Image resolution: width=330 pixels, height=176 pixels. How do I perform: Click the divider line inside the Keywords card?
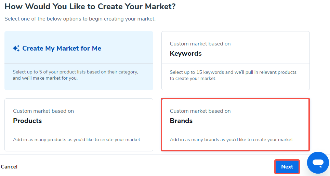click(235, 64)
